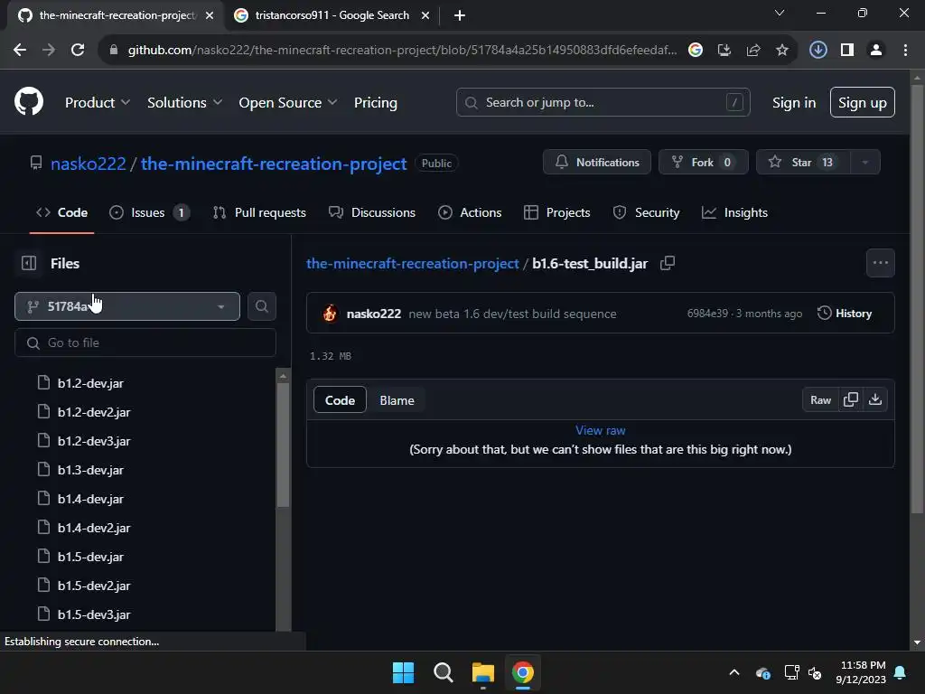
Task: Expand the Product menu
Action: click(x=98, y=102)
